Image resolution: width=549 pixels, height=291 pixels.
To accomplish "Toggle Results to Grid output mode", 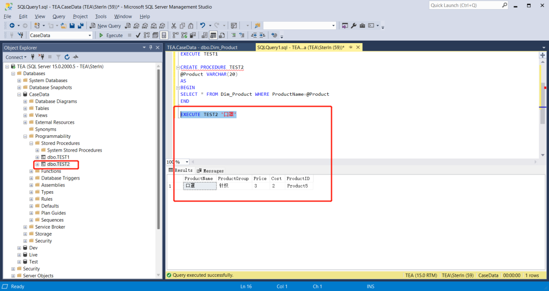I will tap(213, 35).
